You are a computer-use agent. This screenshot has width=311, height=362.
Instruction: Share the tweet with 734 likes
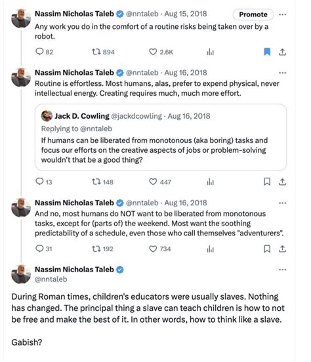click(x=282, y=249)
